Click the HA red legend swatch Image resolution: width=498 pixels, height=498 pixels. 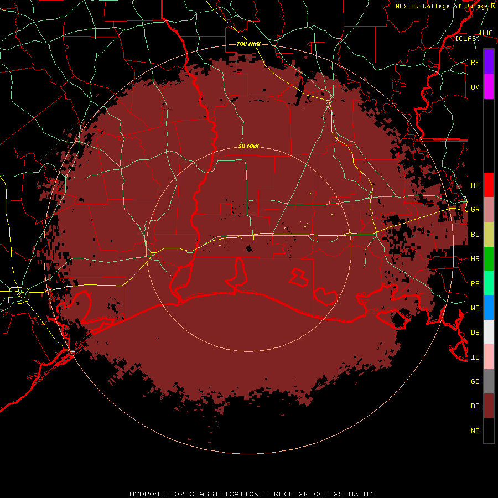tap(489, 185)
